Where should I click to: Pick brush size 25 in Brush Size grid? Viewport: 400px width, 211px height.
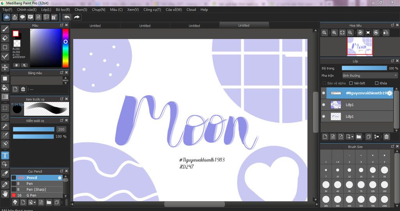384,171
